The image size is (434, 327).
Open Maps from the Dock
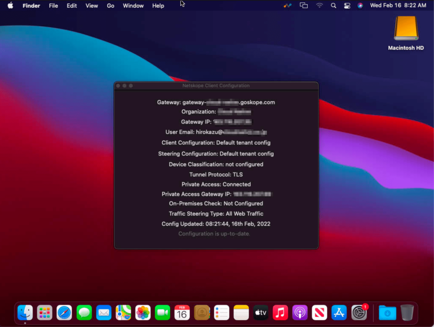[123, 313]
